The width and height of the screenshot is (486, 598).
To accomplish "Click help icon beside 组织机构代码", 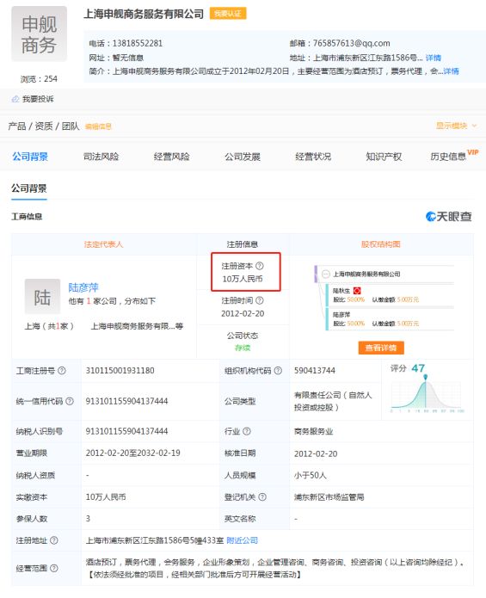I will coord(278,370).
